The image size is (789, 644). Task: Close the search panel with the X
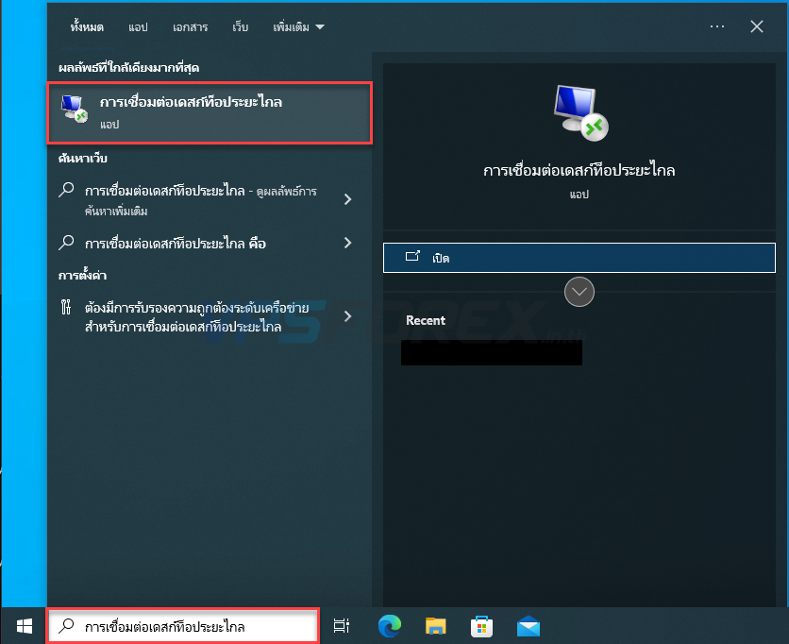click(756, 26)
